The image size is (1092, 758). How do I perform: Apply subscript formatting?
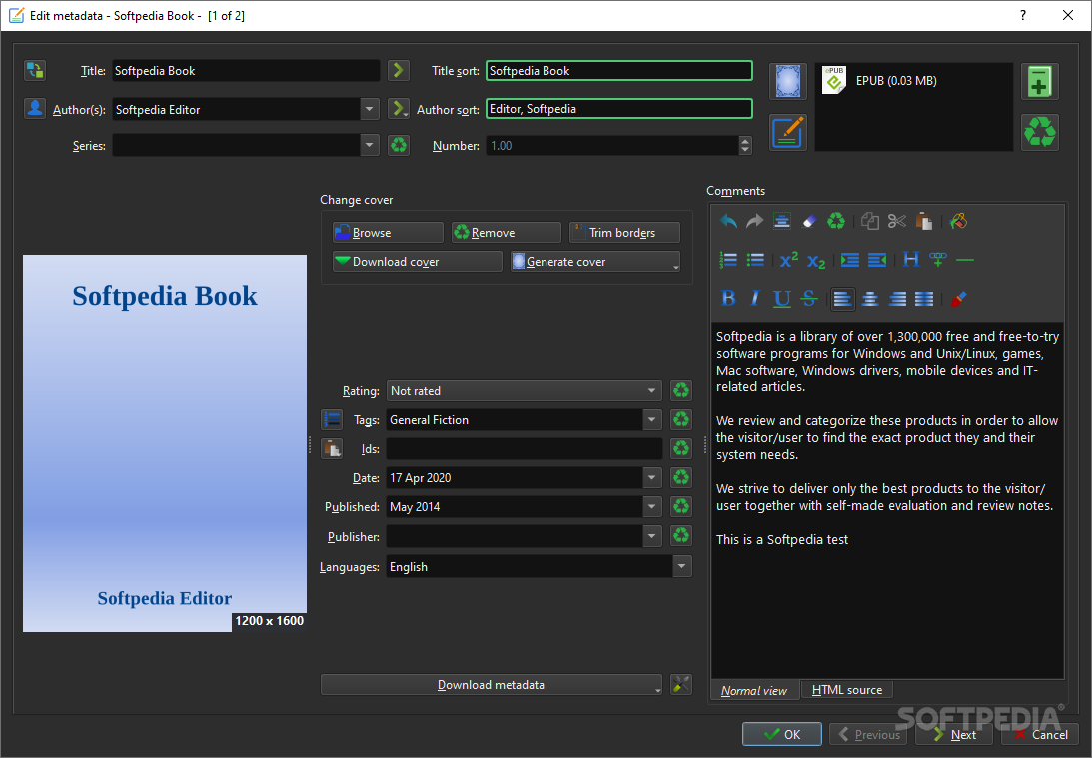(x=816, y=260)
